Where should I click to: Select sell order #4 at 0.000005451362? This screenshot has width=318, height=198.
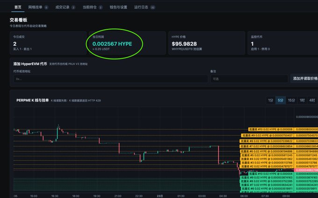(x=267, y=159)
